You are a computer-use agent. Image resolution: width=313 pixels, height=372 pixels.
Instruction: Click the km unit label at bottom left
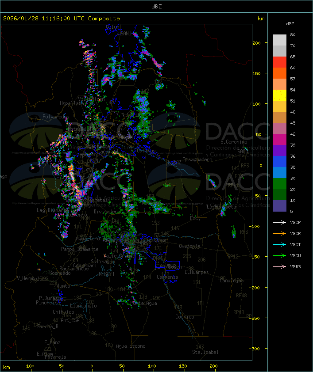pos(6,367)
